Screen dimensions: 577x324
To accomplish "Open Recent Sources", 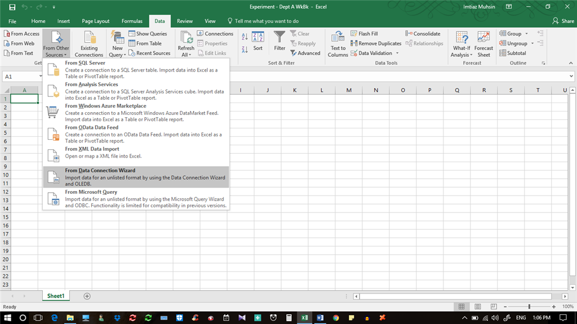I will 149,53.
